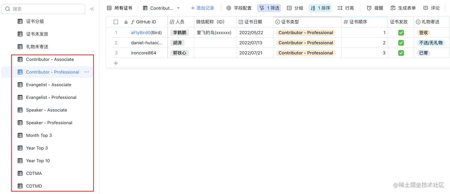Screen dimensions: 450x194
Task: Click the 行高 row height icon
Action: tap(340, 8)
